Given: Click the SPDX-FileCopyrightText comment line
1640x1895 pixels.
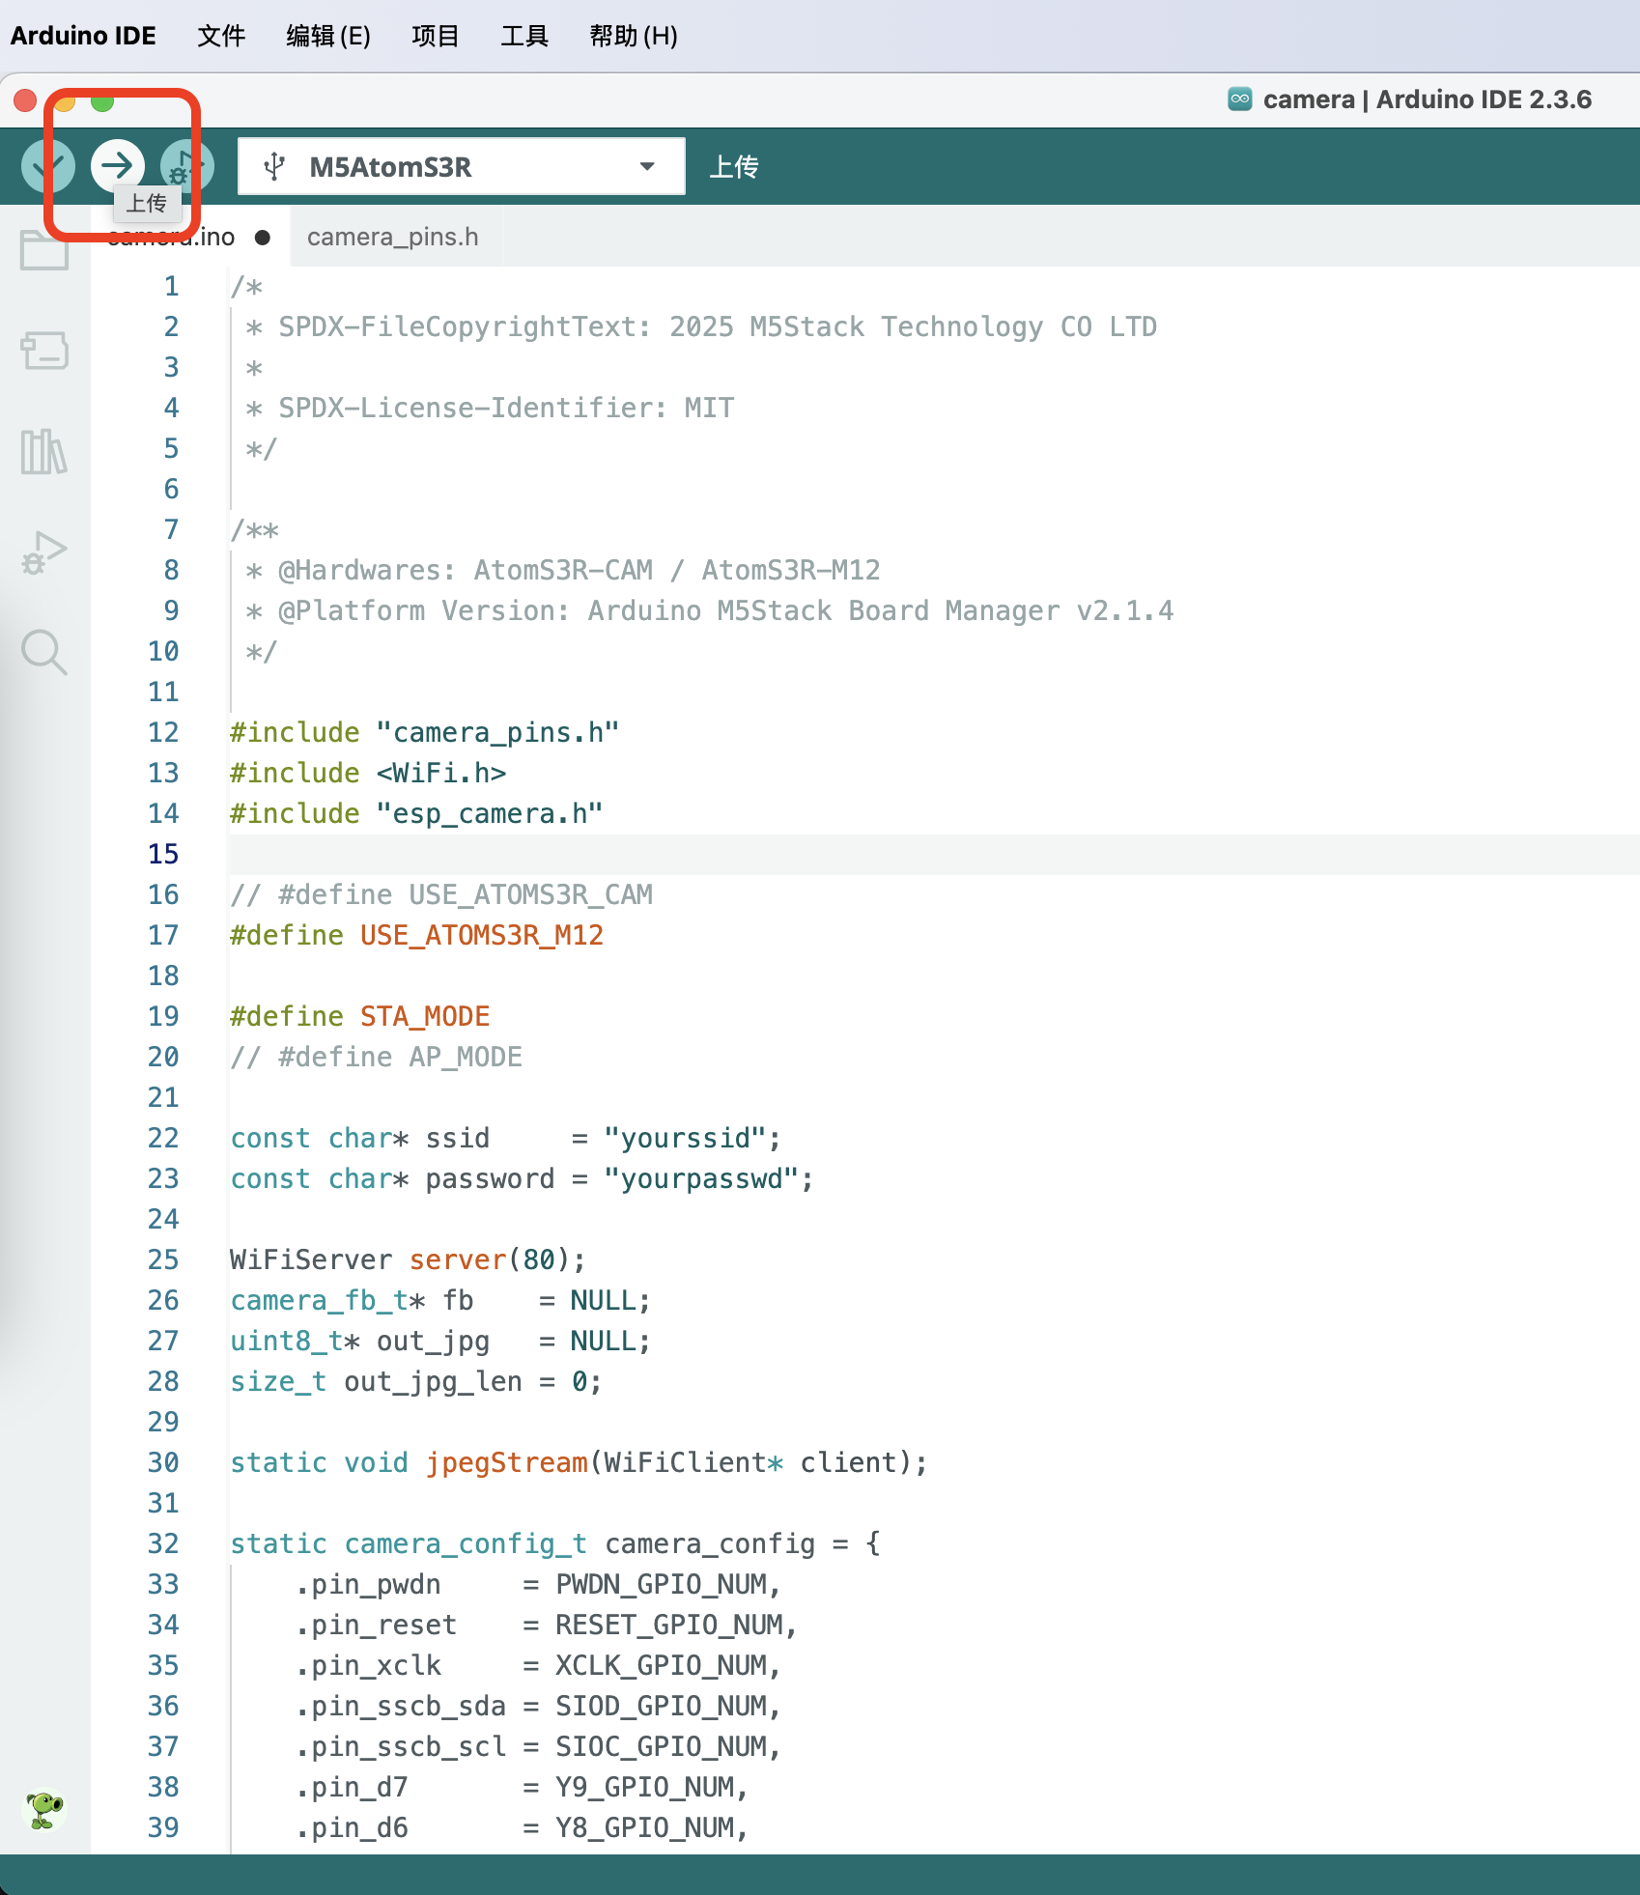Looking at the screenshot, I should (x=701, y=326).
